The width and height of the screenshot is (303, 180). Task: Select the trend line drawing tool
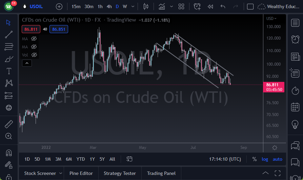click(x=9, y=35)
